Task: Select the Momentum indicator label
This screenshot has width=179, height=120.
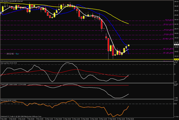Action: (x=9, y=101)
